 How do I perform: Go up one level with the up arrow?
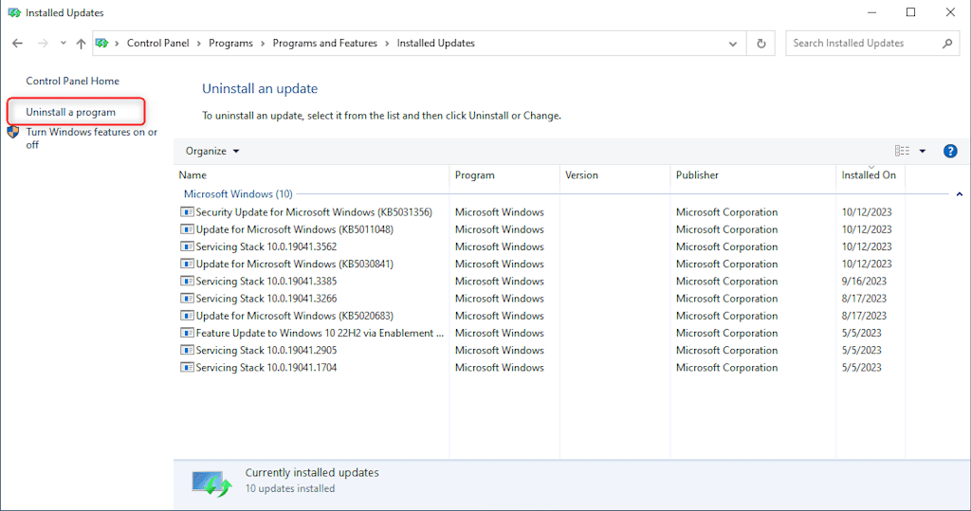82,44
